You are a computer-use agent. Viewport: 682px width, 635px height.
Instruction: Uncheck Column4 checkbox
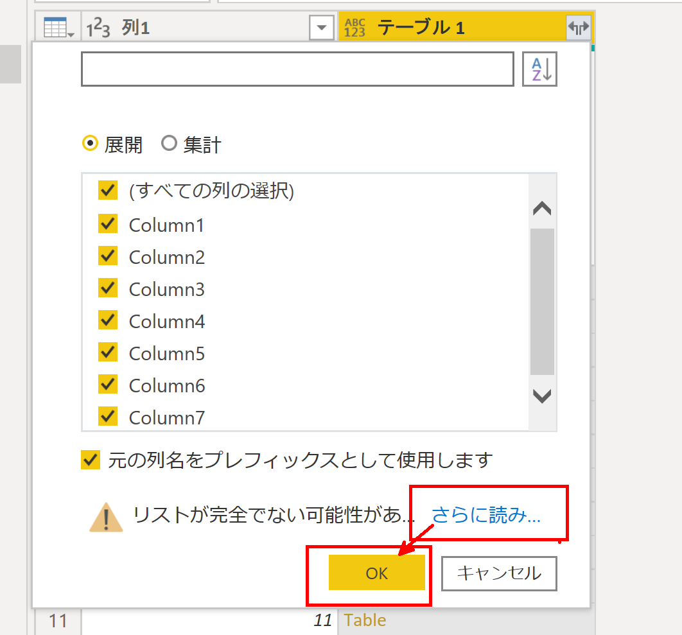click(x=107, y=320)
